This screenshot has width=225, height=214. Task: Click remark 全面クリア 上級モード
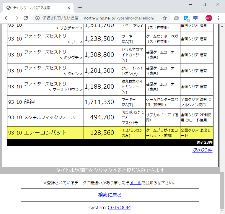pyautogui.click(x=195, y=133)
